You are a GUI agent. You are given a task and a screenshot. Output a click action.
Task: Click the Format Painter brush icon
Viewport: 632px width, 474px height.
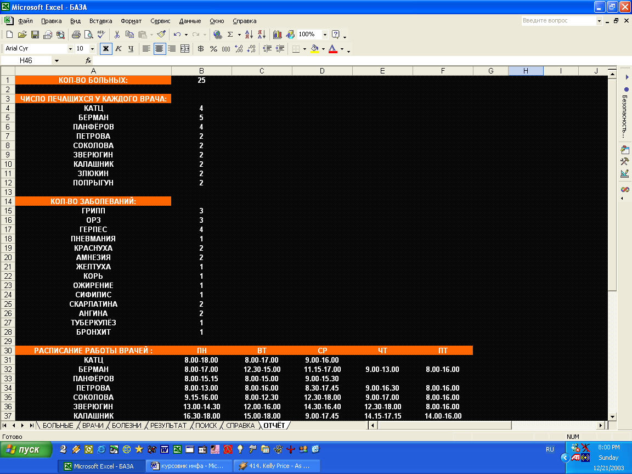(x=161, y=35)
